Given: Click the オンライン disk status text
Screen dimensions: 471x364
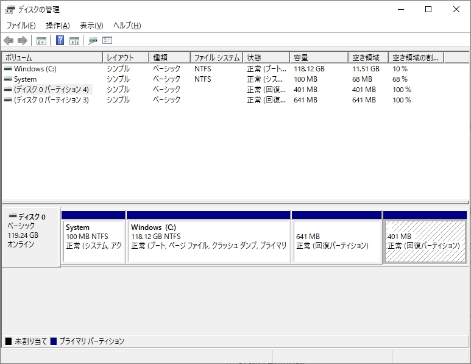Looking at the screenshot, I should [21, 244].
